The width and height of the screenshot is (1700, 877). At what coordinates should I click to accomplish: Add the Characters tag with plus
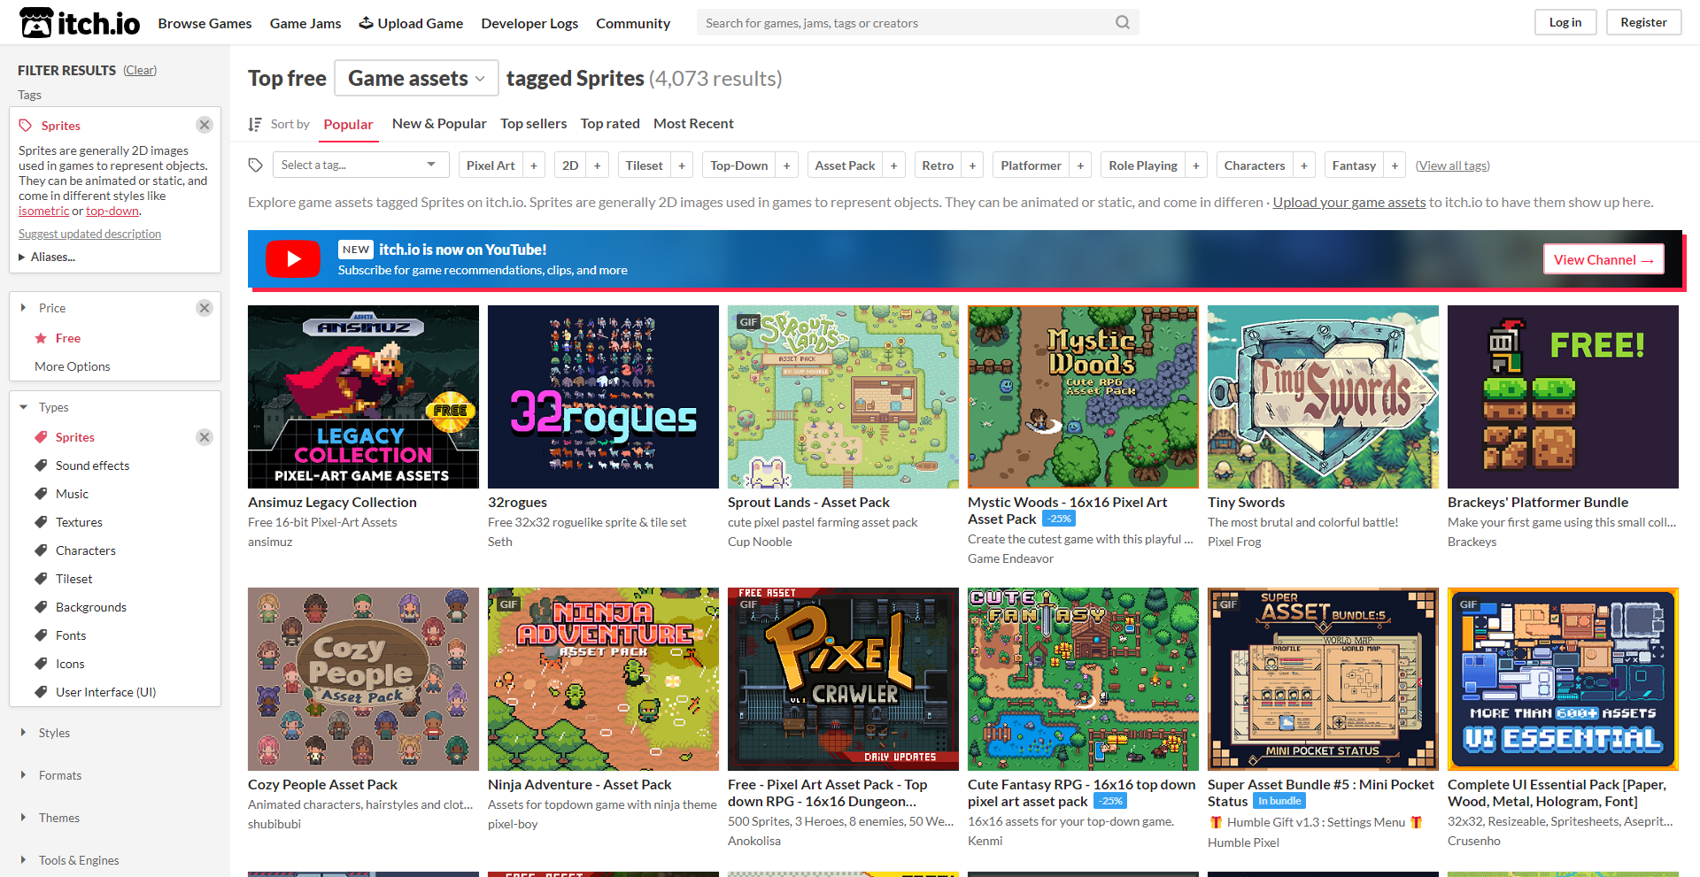[1304, 165]
